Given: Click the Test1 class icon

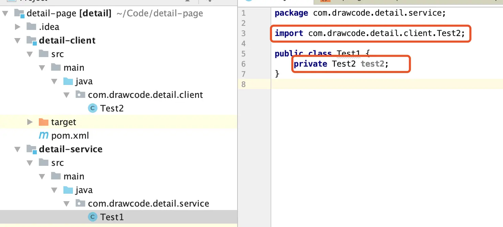Looking at the screenshot, I should point(92,217).
